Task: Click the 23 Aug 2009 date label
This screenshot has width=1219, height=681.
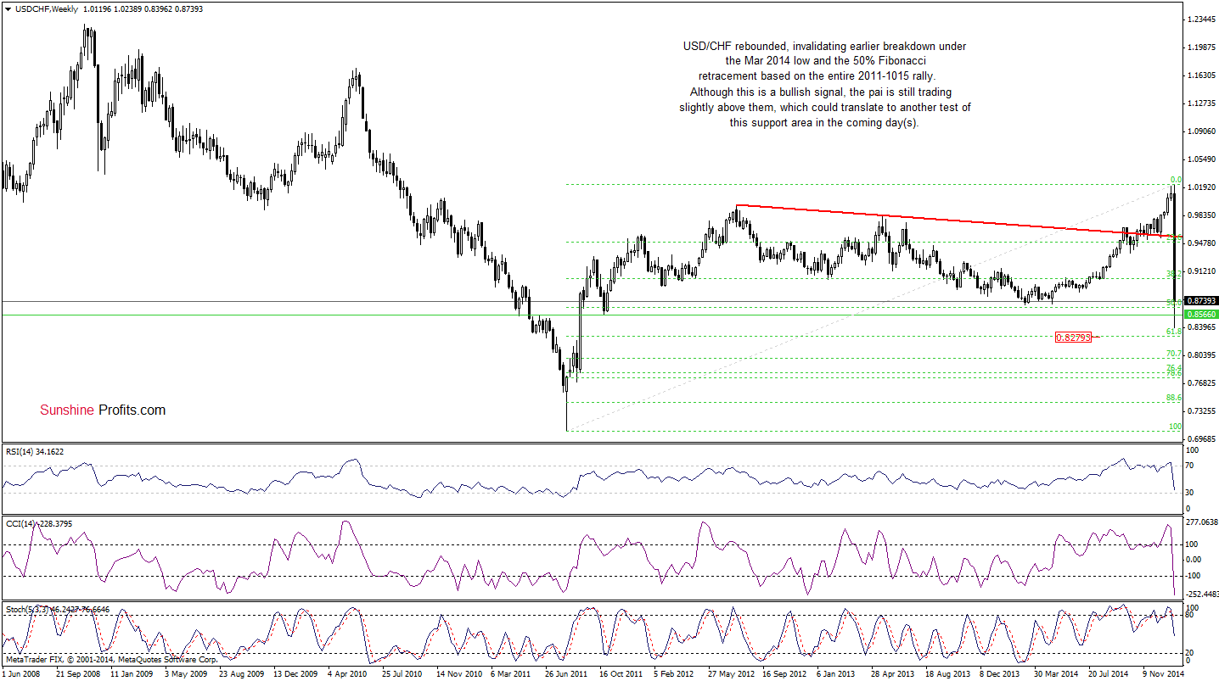Action: (240, 674)
